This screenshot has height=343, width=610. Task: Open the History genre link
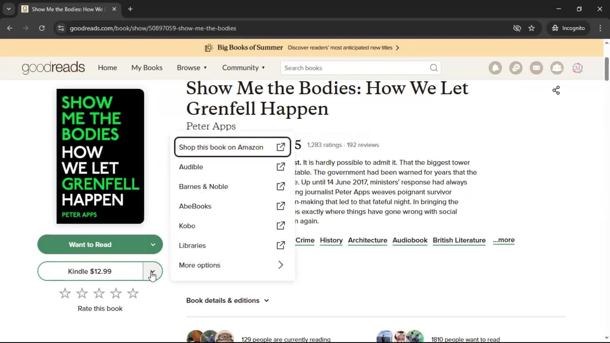point(331,240)
